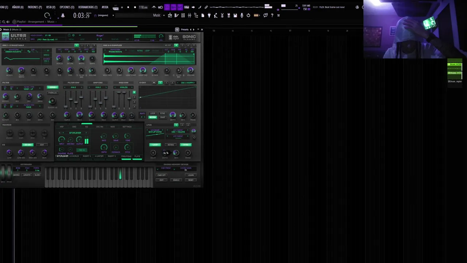This screenshot has width=467, height=263.
Task: Open the Mixer view icon
Action: pos(190,15)
